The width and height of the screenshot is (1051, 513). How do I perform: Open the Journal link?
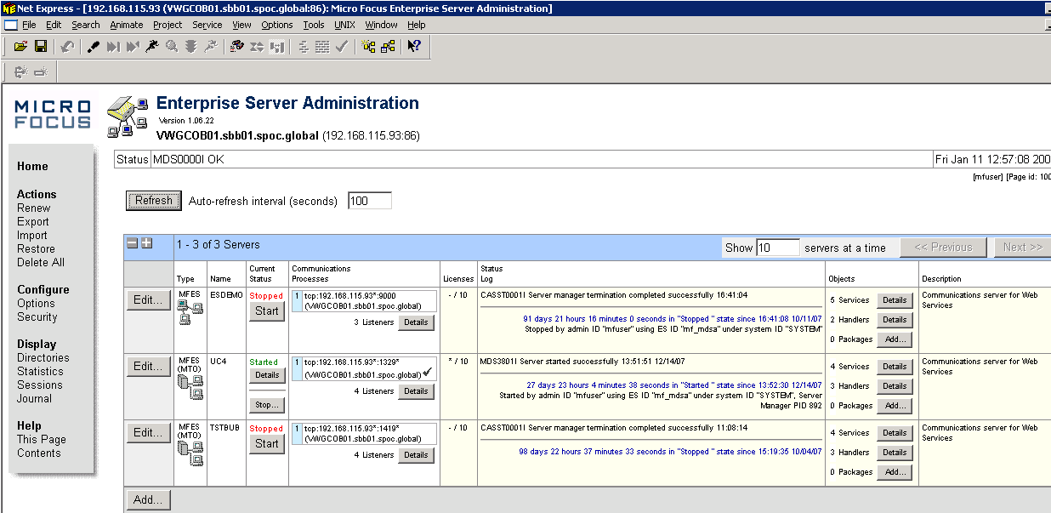(35, 398)
